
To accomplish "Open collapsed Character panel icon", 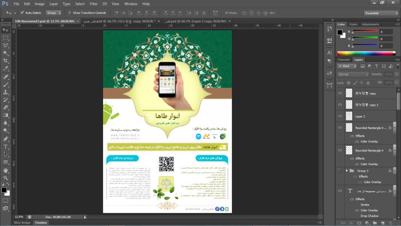I will click(329, 53).
